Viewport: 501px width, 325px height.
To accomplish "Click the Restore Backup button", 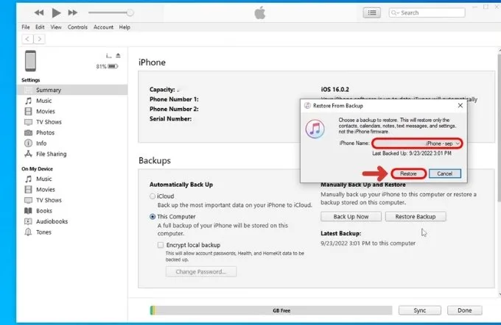I will (x=416, y=217).
